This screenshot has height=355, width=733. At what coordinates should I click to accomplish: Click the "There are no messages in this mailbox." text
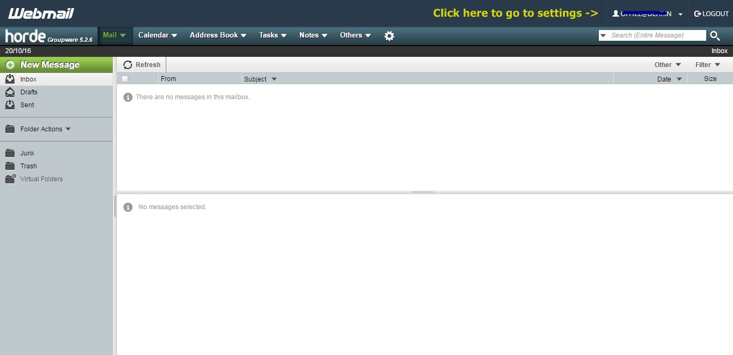pyautogui.click(x=193, y=97)
